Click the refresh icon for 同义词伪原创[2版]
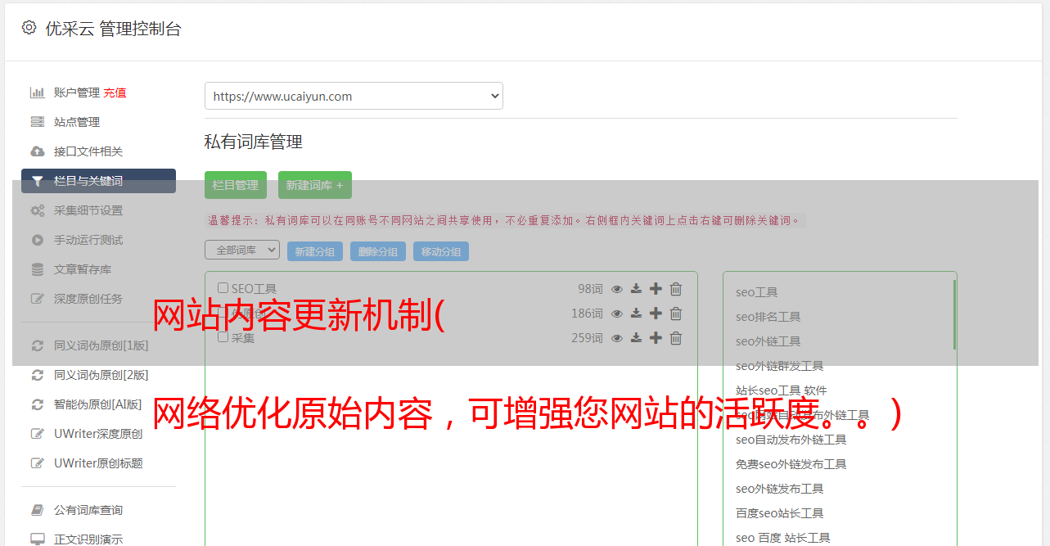 (x=38, y=375)
